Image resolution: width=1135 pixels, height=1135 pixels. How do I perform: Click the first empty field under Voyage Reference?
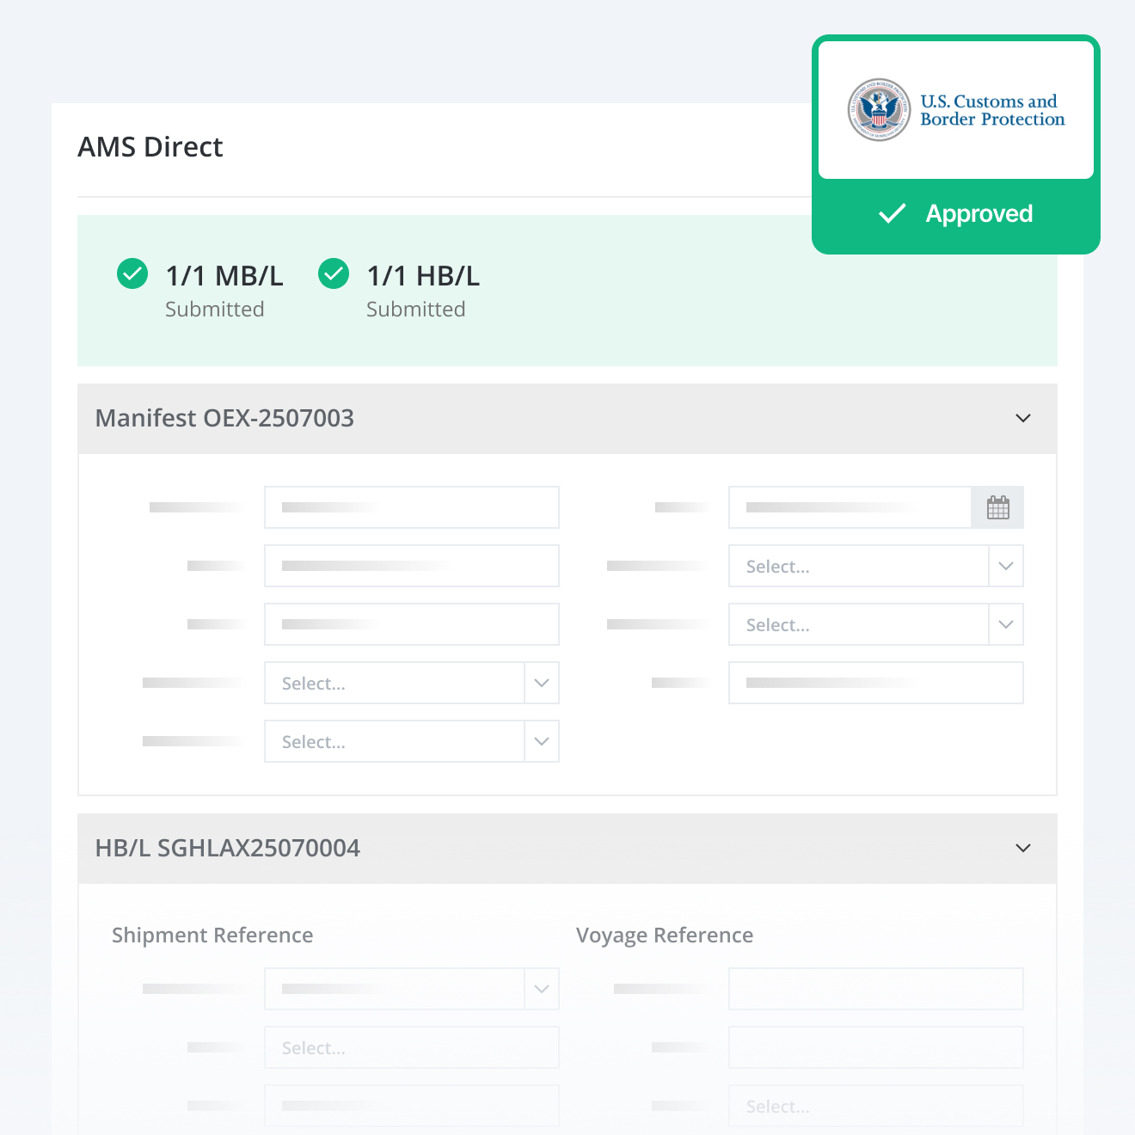pos(875,989)
